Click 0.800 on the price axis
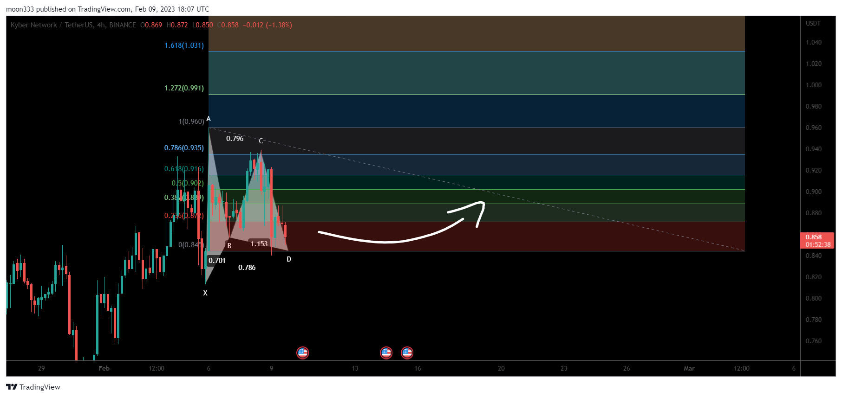The image size is (842, 397). [814, 298]
